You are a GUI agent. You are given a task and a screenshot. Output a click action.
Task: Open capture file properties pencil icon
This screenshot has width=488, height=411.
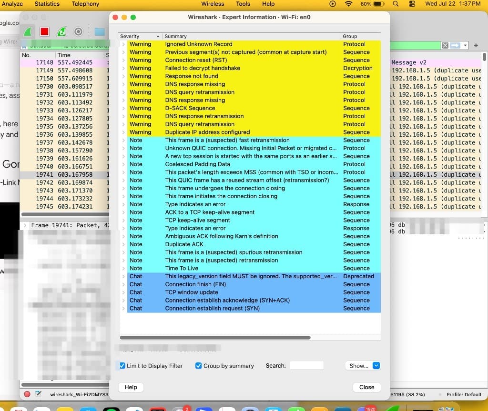tap(38, 394)
